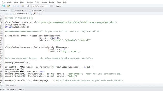This screenshot has width=163, height=91.
Task: Open the Plots menu
Action: click(22, 2)
